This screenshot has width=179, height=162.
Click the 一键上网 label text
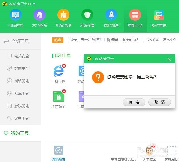pos(59,81)
